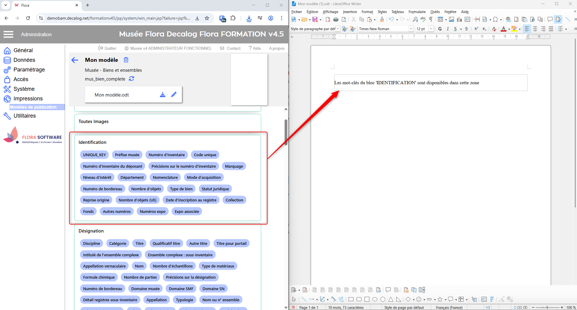Image resolution: width=577 pixels, height=310 pixels.
Task: Open the Tableau menu in Writer
Action: pos(397,12)
